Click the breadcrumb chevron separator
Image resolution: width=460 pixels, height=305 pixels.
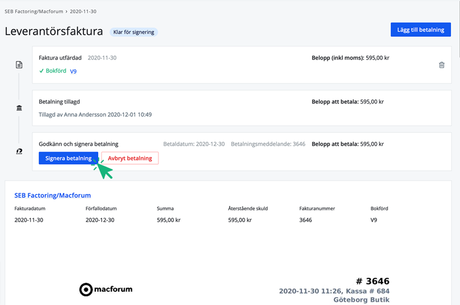(x=66, y=11)
